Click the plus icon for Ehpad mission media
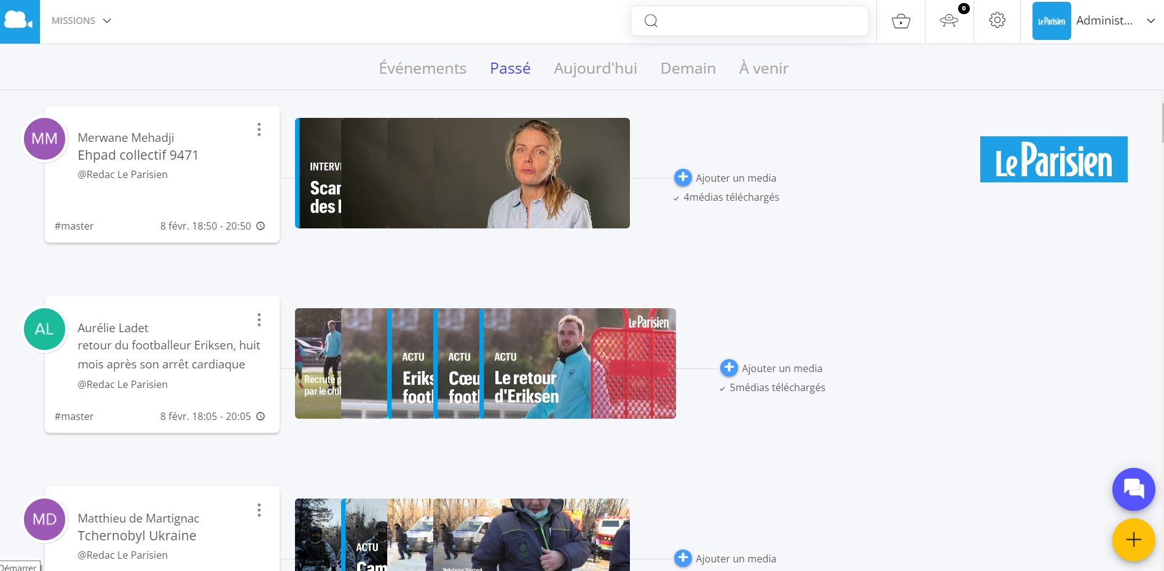Viewport: 1164px width, 571px height. (683, 177)
